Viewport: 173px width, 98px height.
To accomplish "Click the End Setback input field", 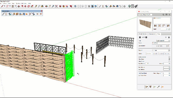I will [x=167, y=69].
